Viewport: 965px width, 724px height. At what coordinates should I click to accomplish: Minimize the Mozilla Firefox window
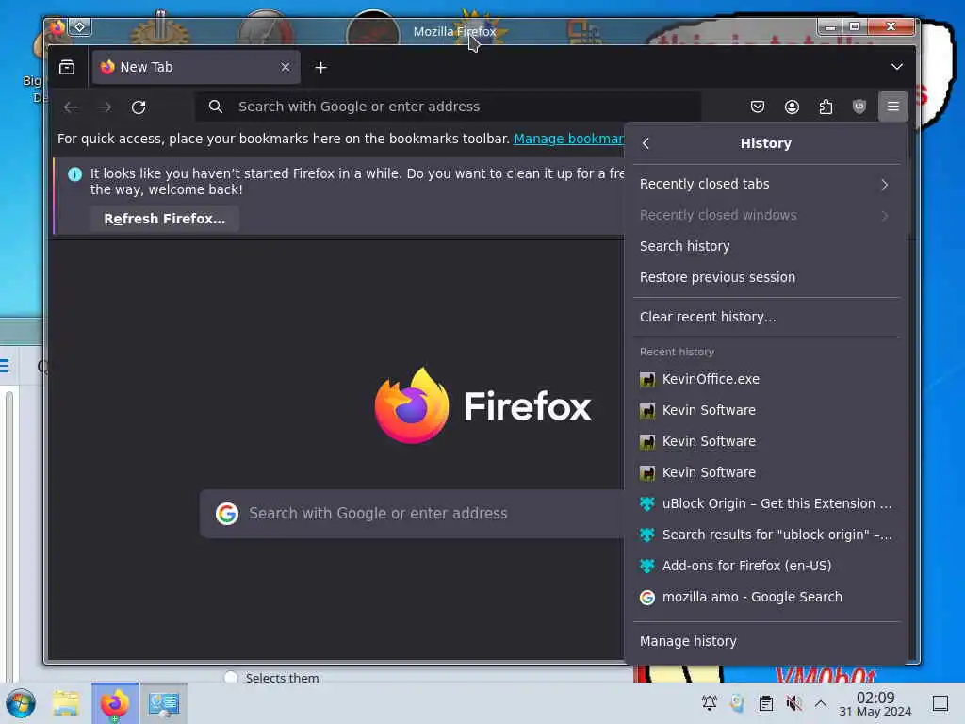[x=830, y=26]
